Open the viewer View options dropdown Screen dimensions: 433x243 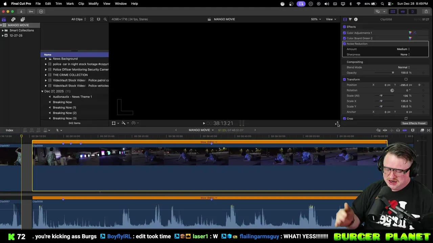pyautogui.click(x=331, y=19)
